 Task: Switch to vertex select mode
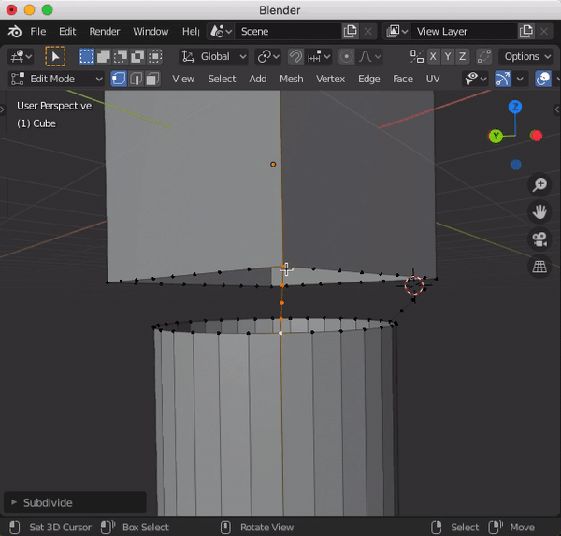click(x=119, y=79)
